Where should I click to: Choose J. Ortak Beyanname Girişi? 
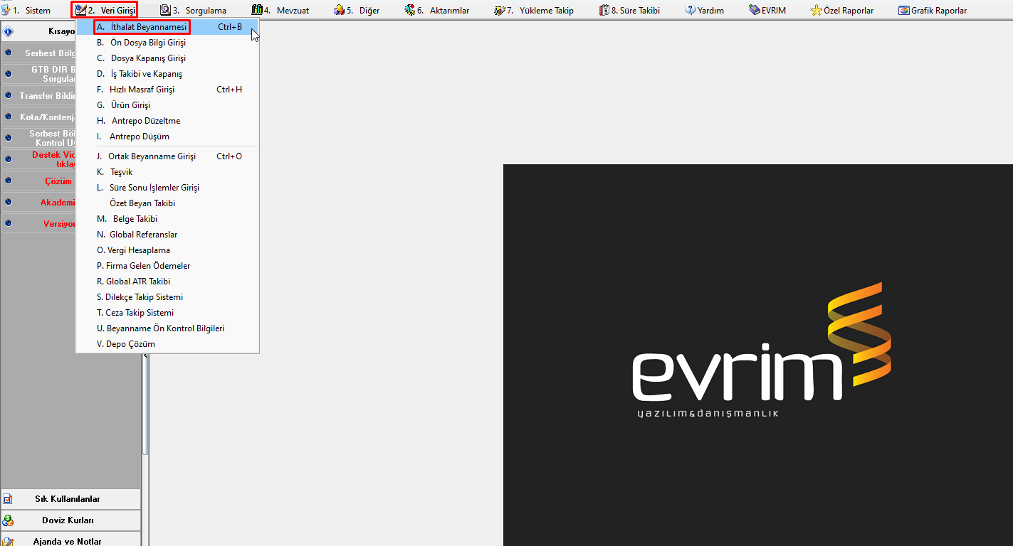167,156
